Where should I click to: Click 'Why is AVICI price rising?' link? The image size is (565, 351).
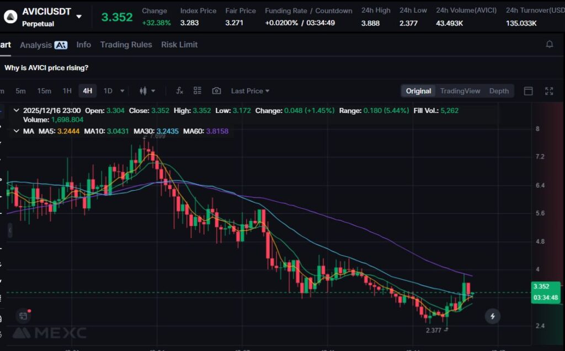point(46,68)
